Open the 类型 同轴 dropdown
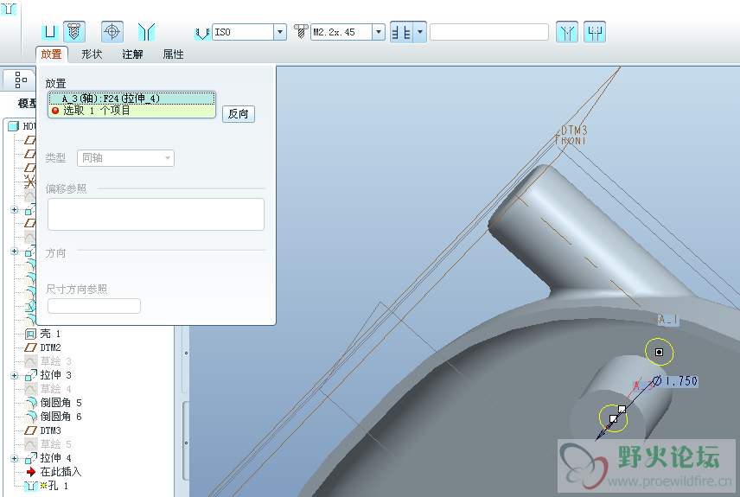 coord(125,158)
